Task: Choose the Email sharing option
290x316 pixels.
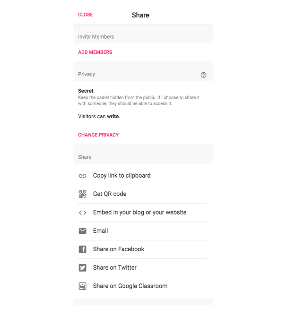Action: click(101, 231)
